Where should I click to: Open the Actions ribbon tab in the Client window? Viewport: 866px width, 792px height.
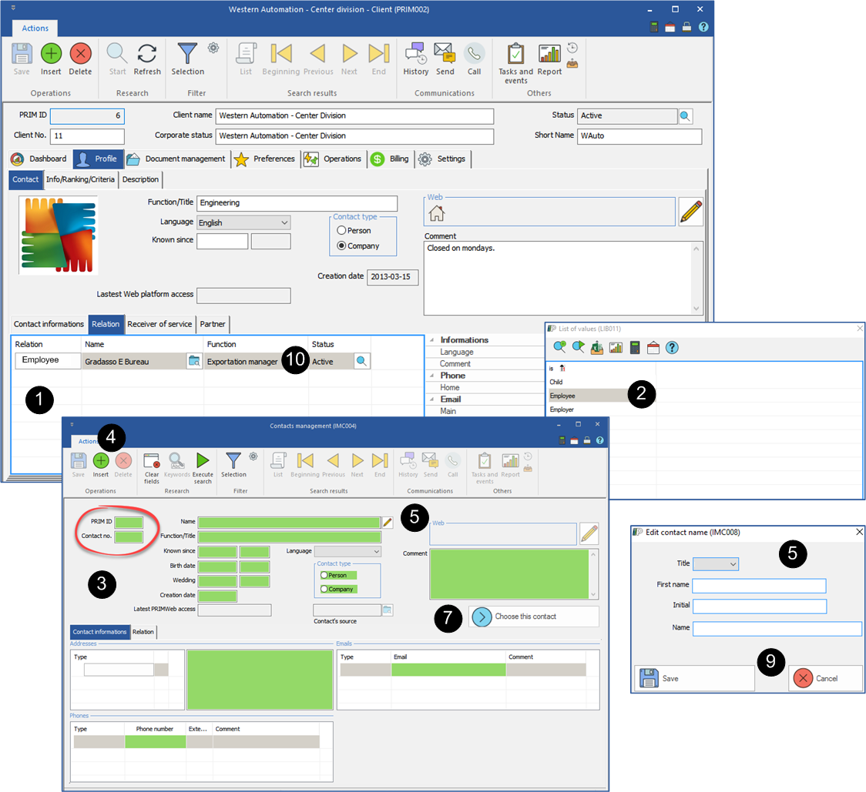click(35, 28)
